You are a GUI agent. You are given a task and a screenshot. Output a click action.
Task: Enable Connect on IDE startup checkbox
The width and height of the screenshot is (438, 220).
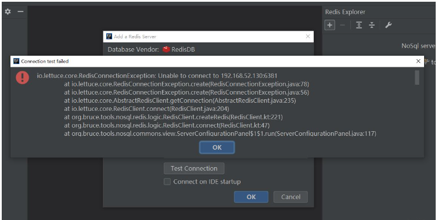coord(167,182)
